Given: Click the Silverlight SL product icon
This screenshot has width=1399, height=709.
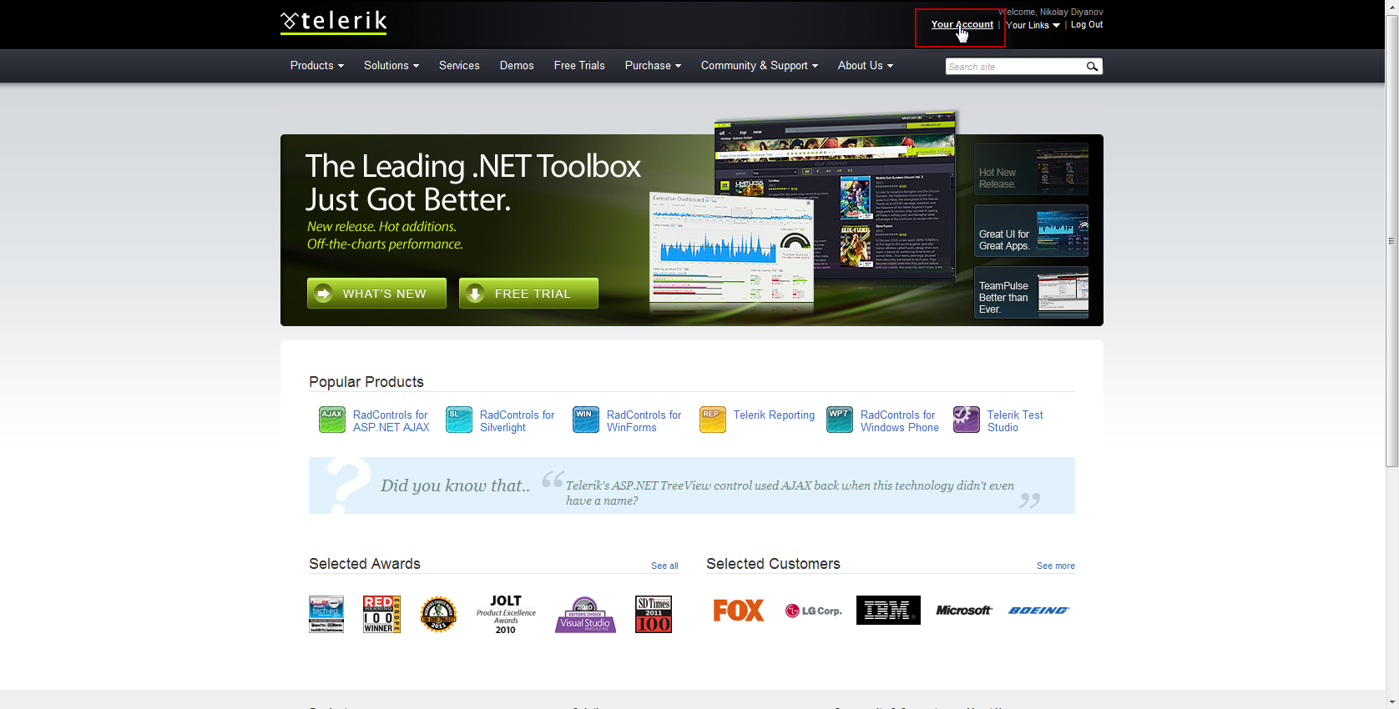Looking at the screenshot, I should pyautogui.click(x=459, y=420).
